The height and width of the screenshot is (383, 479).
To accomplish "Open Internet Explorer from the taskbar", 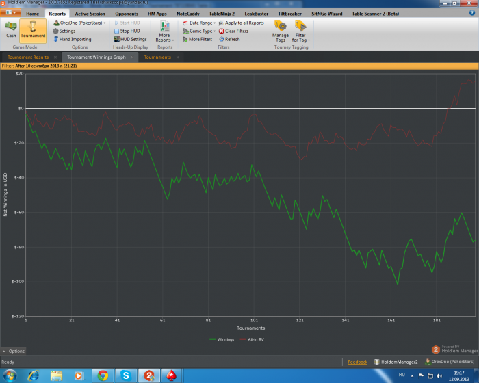I will pyautogui.click(x=34, y=375).
